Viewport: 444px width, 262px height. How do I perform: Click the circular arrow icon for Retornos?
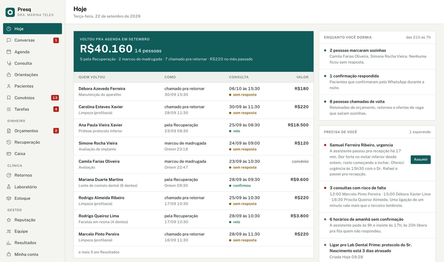point(9,175)
